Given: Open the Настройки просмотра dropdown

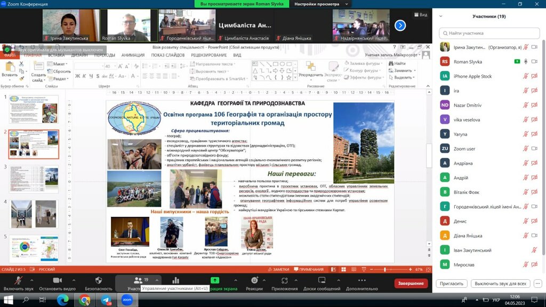Looking at the screenshot, I should point(320,4).
